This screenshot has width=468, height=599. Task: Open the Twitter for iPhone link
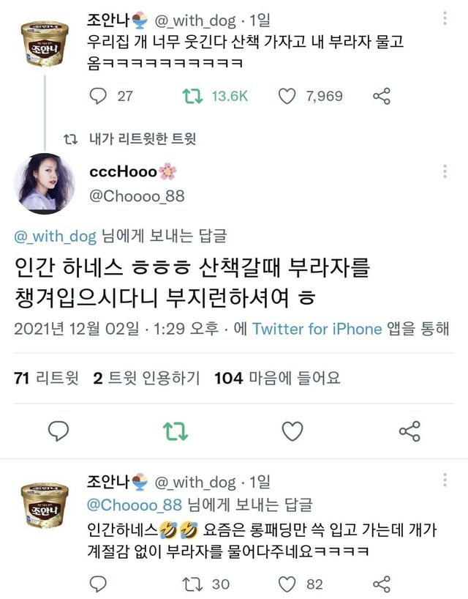pos(302,330)
